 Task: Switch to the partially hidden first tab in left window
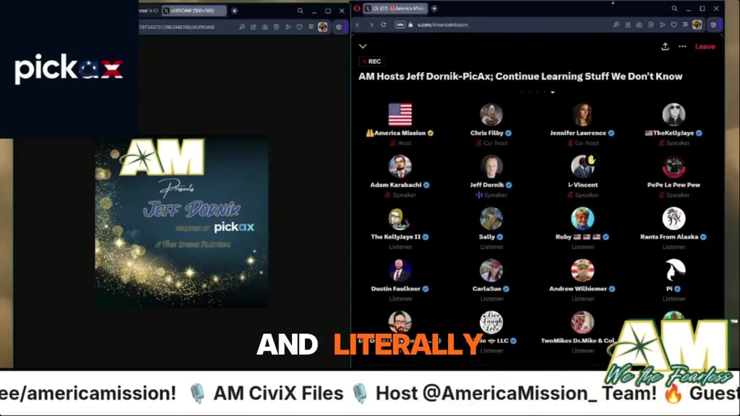coord(149,10)
